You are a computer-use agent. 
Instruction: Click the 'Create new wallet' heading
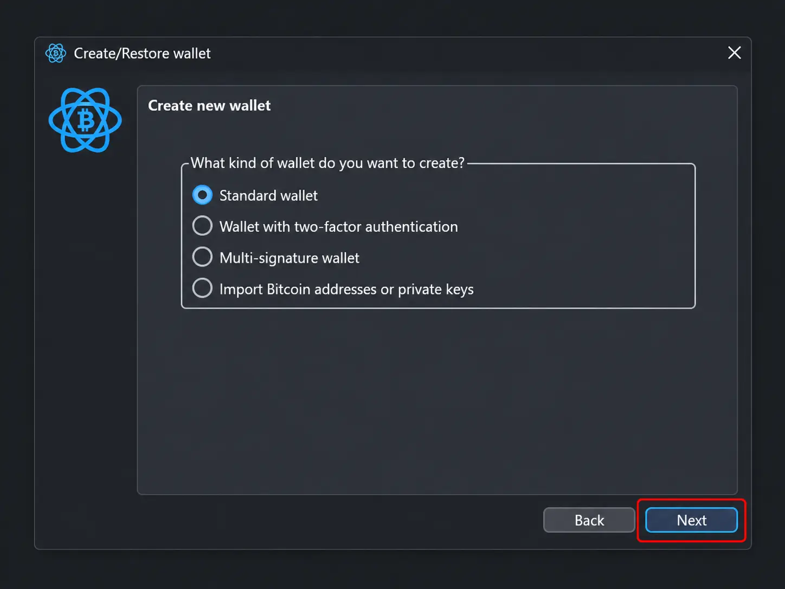point(209,106)
